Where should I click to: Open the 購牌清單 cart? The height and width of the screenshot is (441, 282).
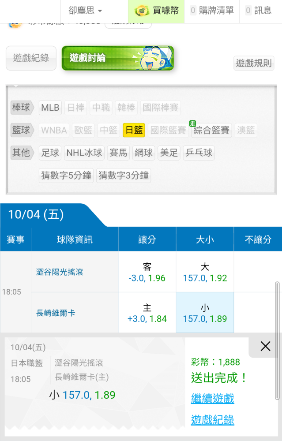click(212, 11)
